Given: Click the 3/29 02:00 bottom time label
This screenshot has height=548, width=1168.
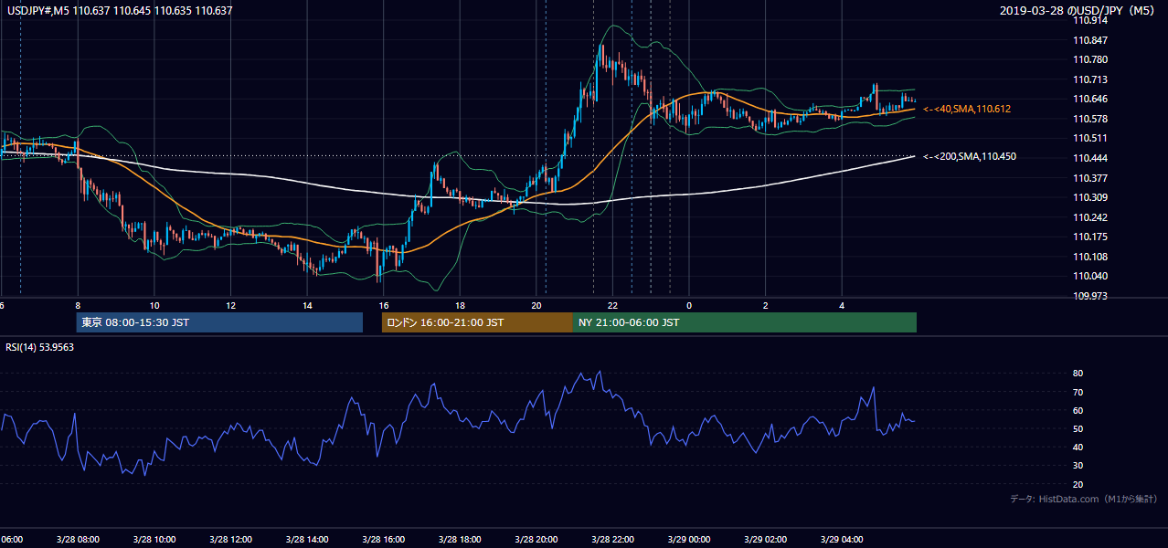Looking at the screenshot, I should (x=766, y=540).
